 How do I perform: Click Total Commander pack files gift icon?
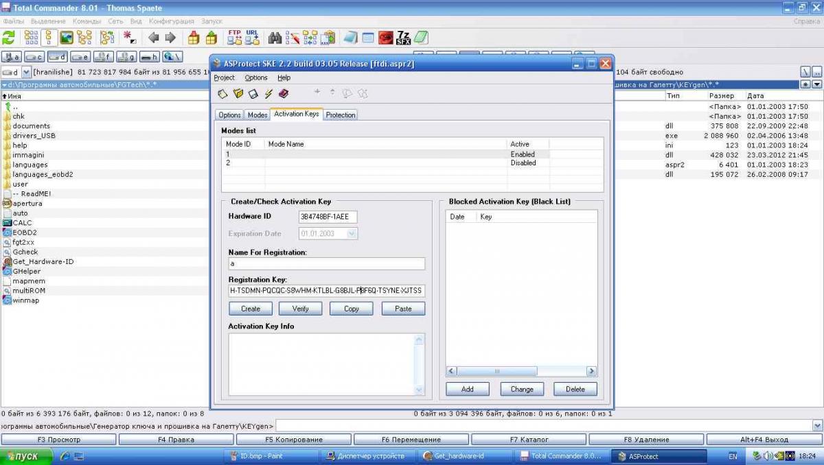click(194, 37)
